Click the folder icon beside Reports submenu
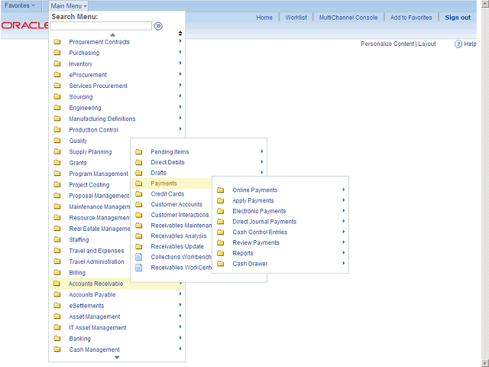 [221, 253]
